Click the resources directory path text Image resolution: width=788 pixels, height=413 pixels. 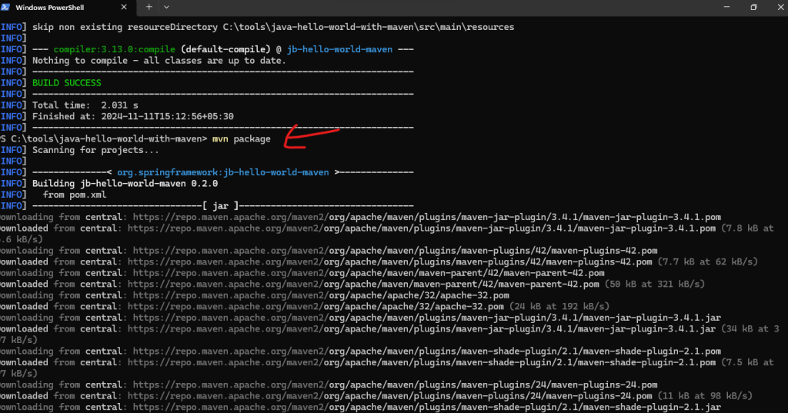pyautogui.click(x=368, y=27)
